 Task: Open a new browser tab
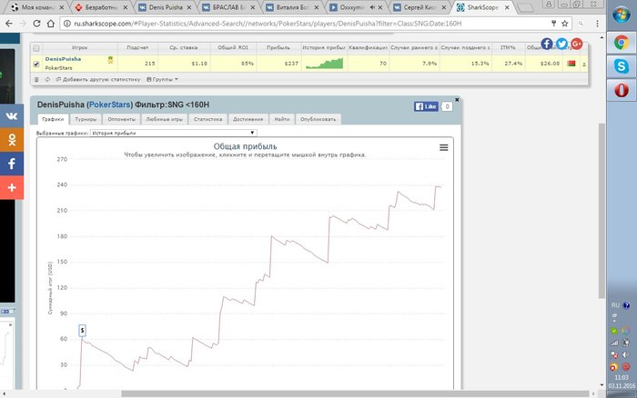tap(525, 7)
